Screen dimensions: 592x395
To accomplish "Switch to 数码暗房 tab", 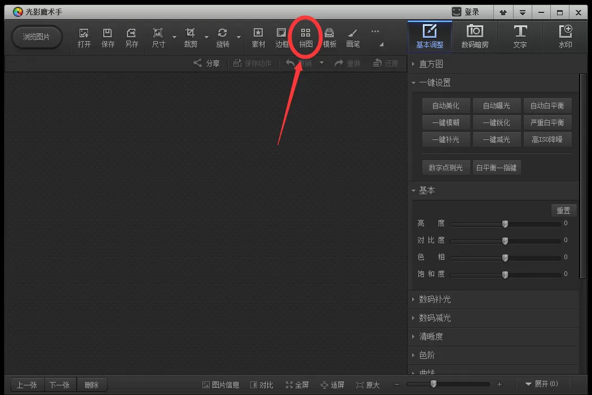I will tap(475, 36).
